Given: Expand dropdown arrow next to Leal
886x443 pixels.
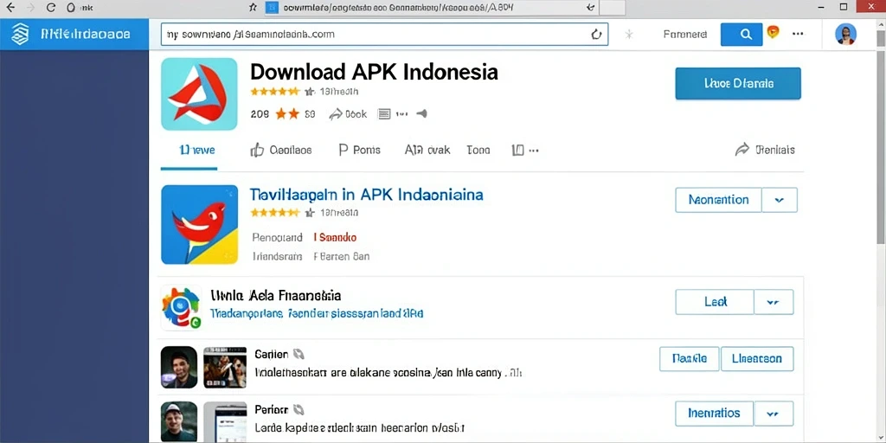Looking at the screenshot, I should click(x=774, y=302).
